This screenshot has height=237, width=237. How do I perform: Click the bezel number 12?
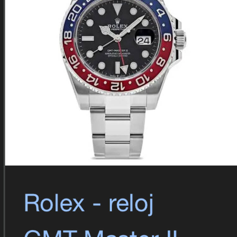click(118, 86)
